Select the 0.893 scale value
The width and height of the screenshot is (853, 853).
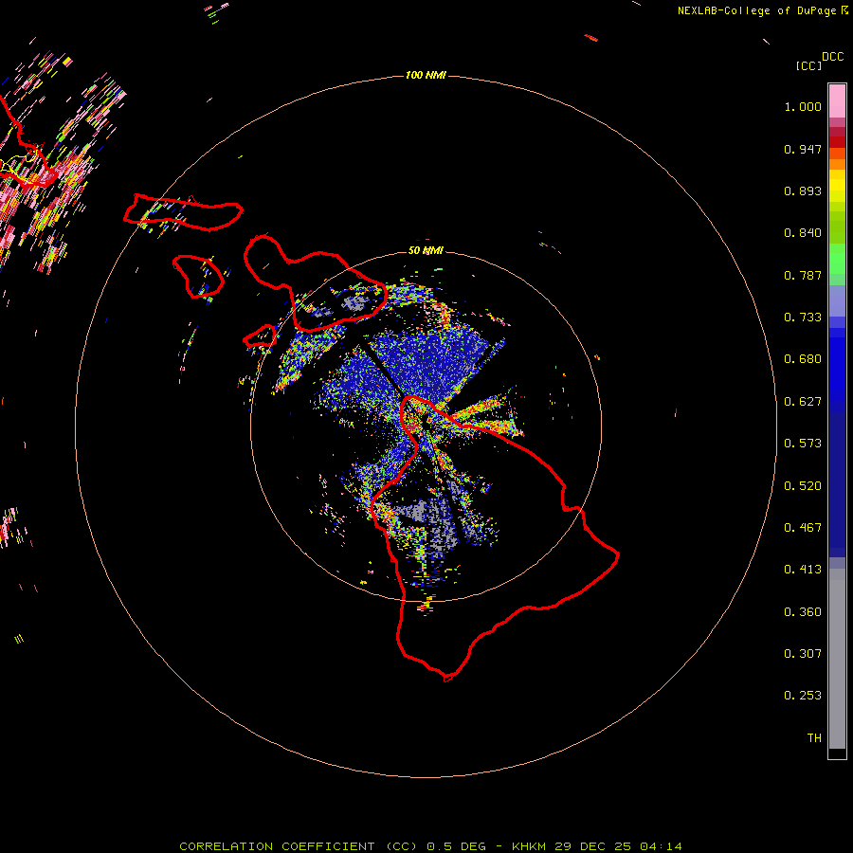[803, 191]
